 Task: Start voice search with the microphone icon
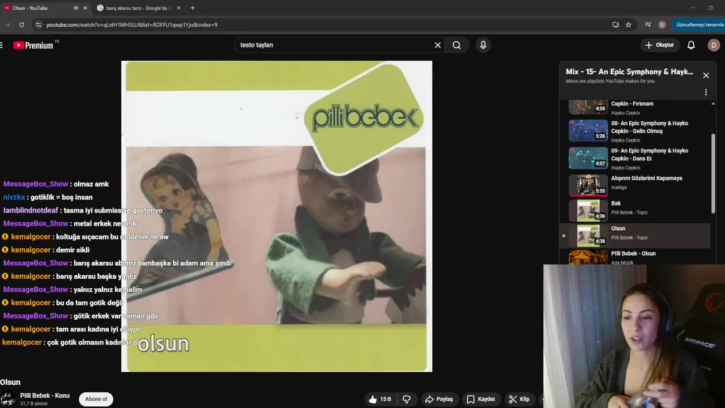tap(483, 45)
